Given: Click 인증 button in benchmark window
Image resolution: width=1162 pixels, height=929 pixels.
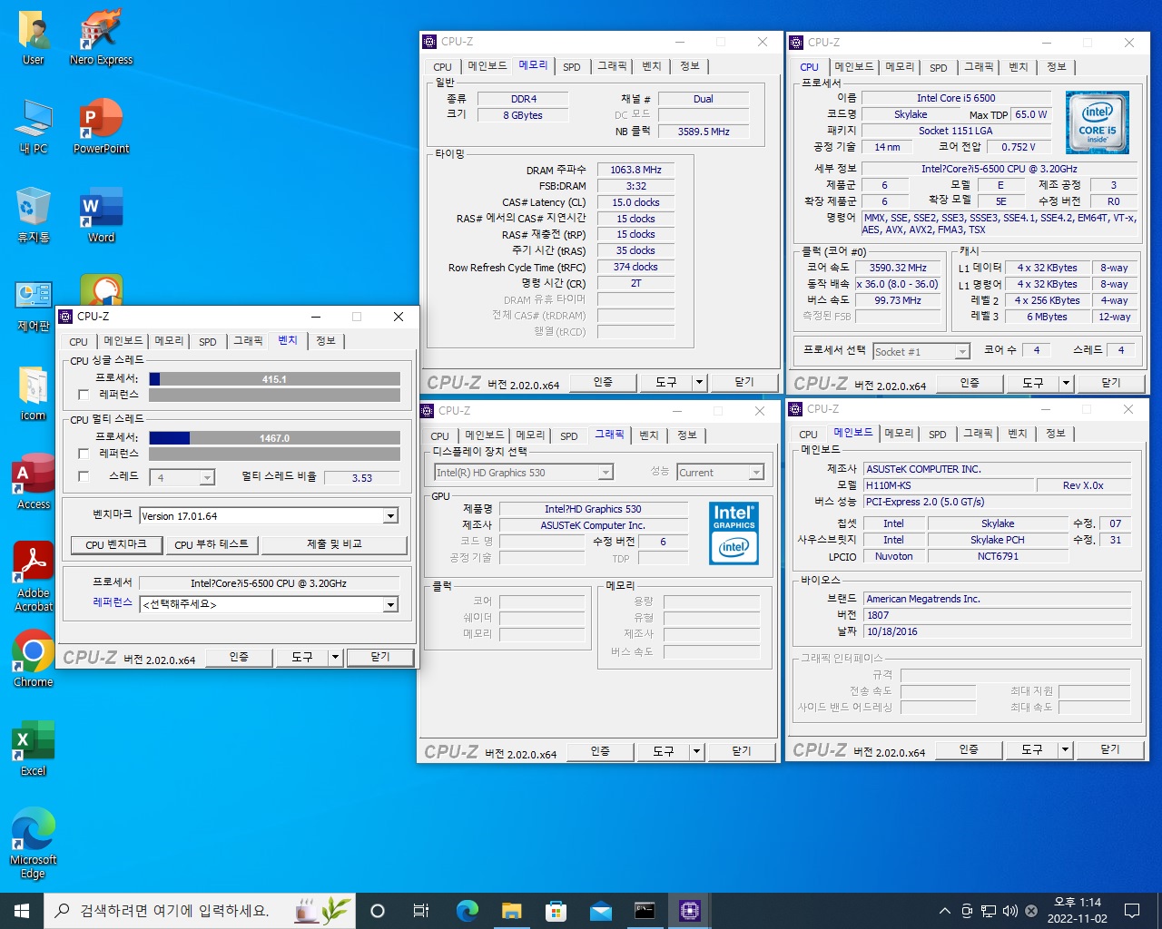Looking at the screenshot, I should pos(239,657).
